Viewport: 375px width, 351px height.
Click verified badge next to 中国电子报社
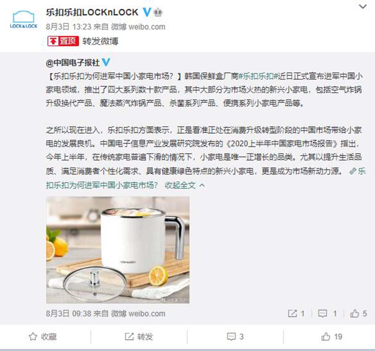tap(106, 62)
